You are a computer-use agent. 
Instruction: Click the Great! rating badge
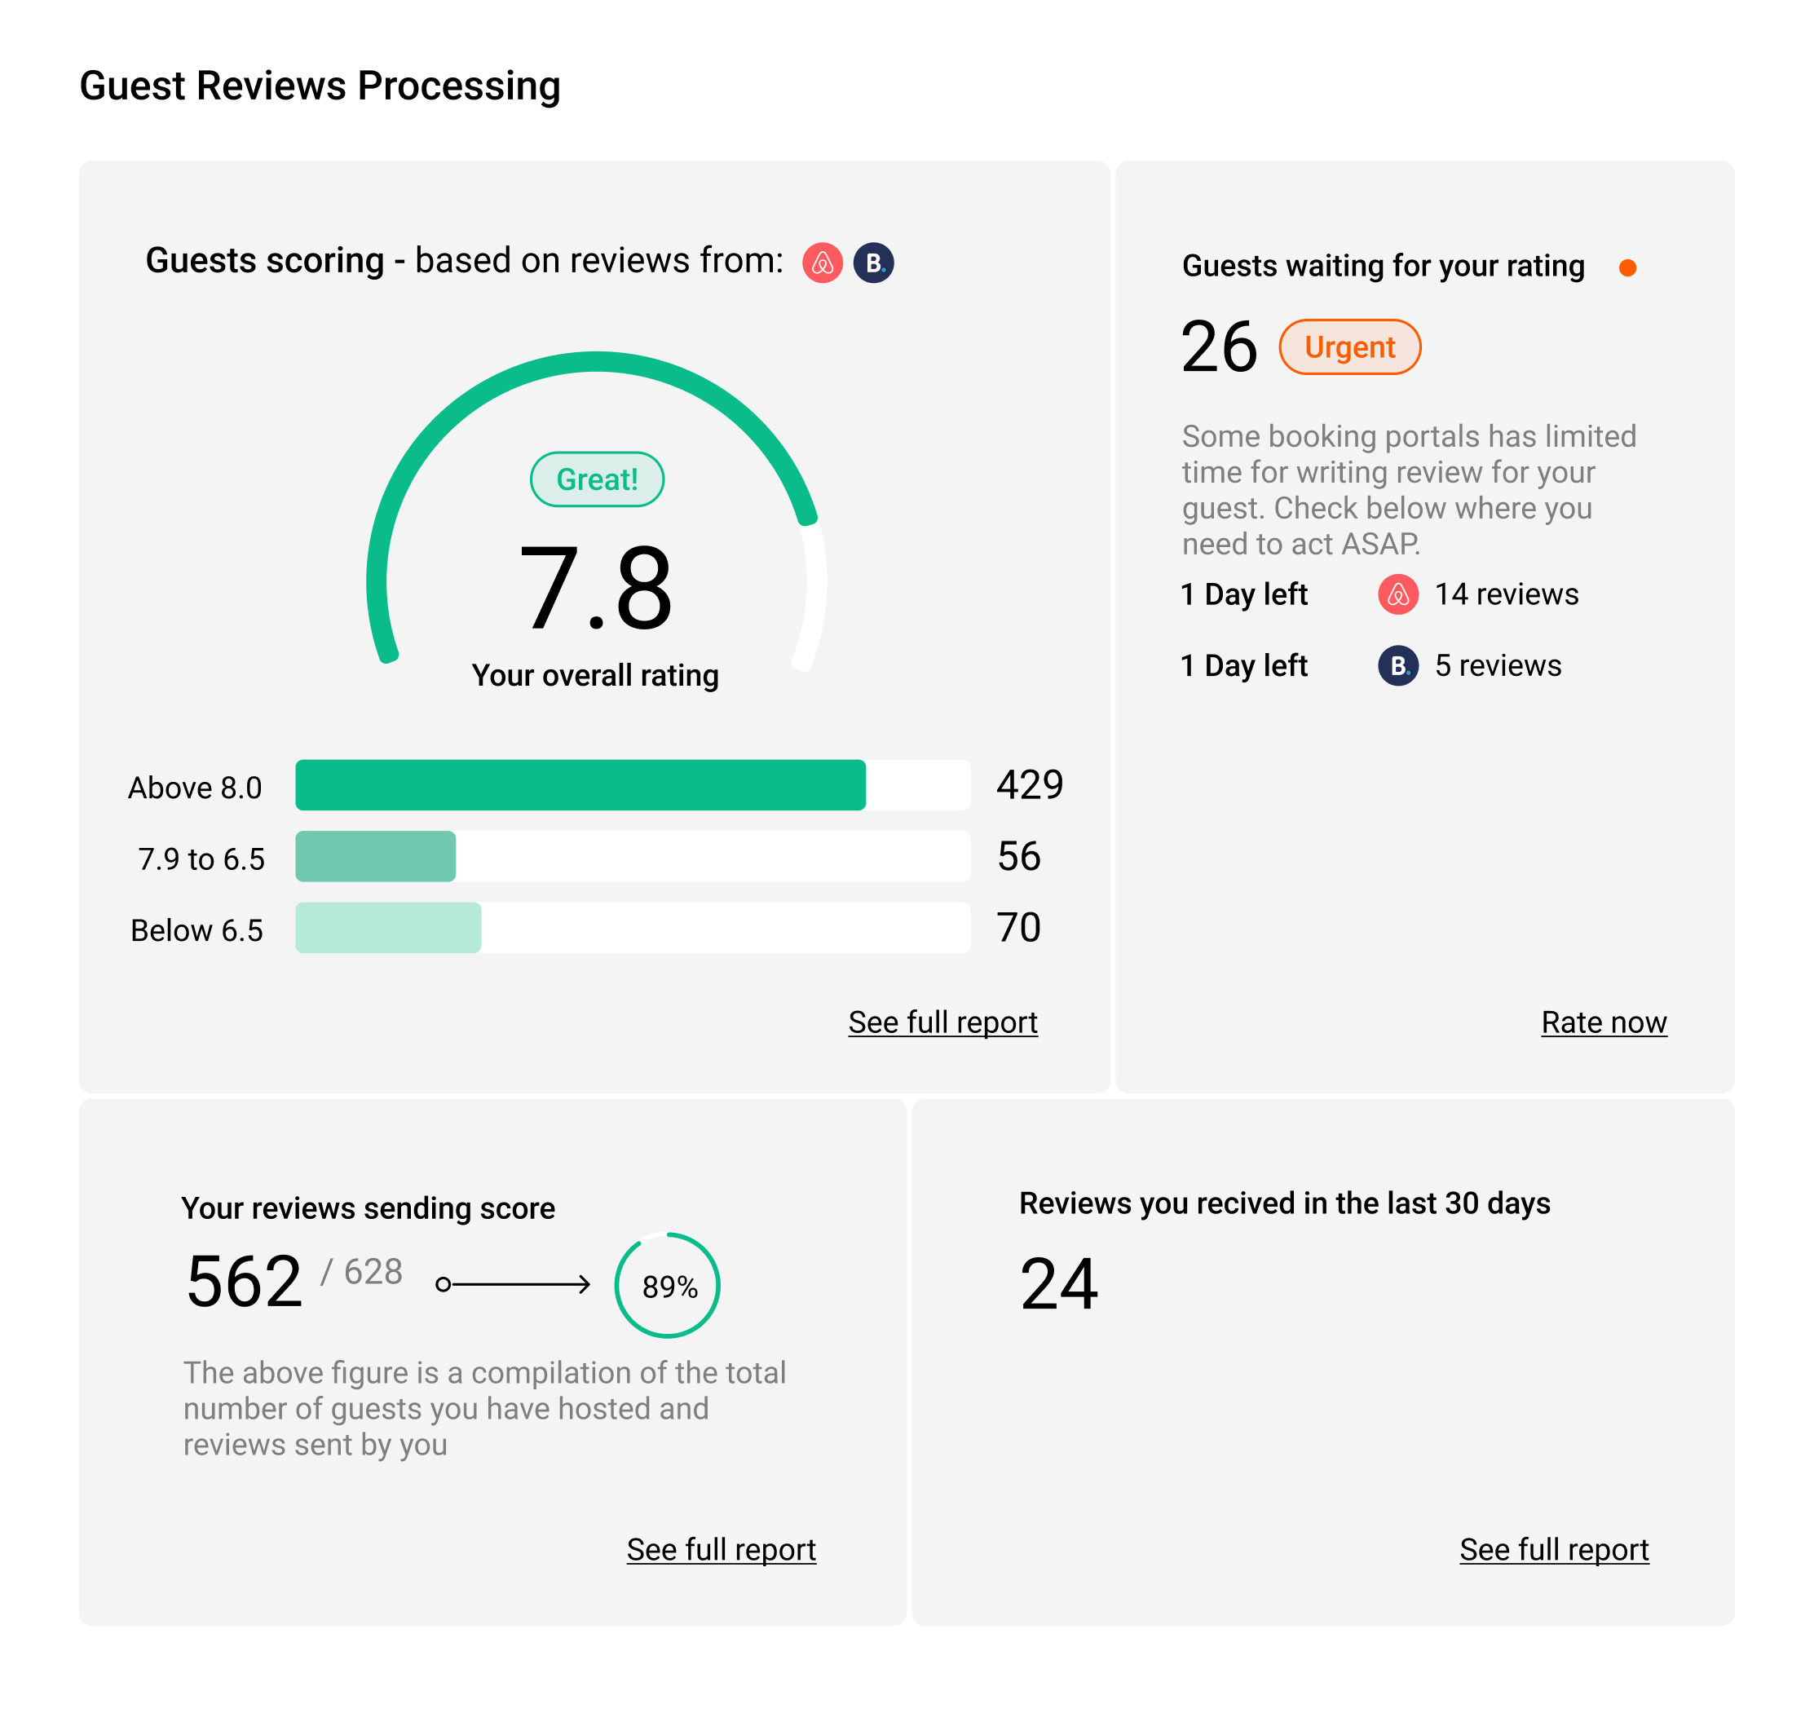pos(596,479)
